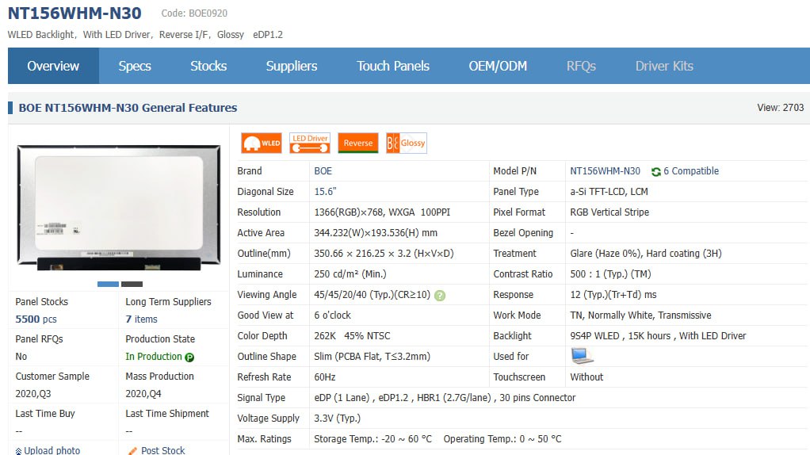
Task: Open the Touch Panels tab
Action: coord(393,66)
